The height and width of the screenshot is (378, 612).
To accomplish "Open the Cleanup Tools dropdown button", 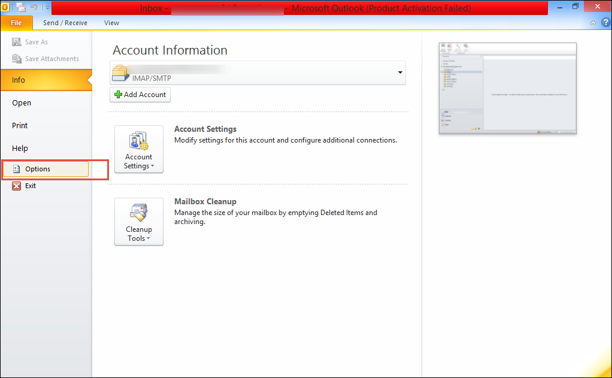I will click(x=139, y=222).
